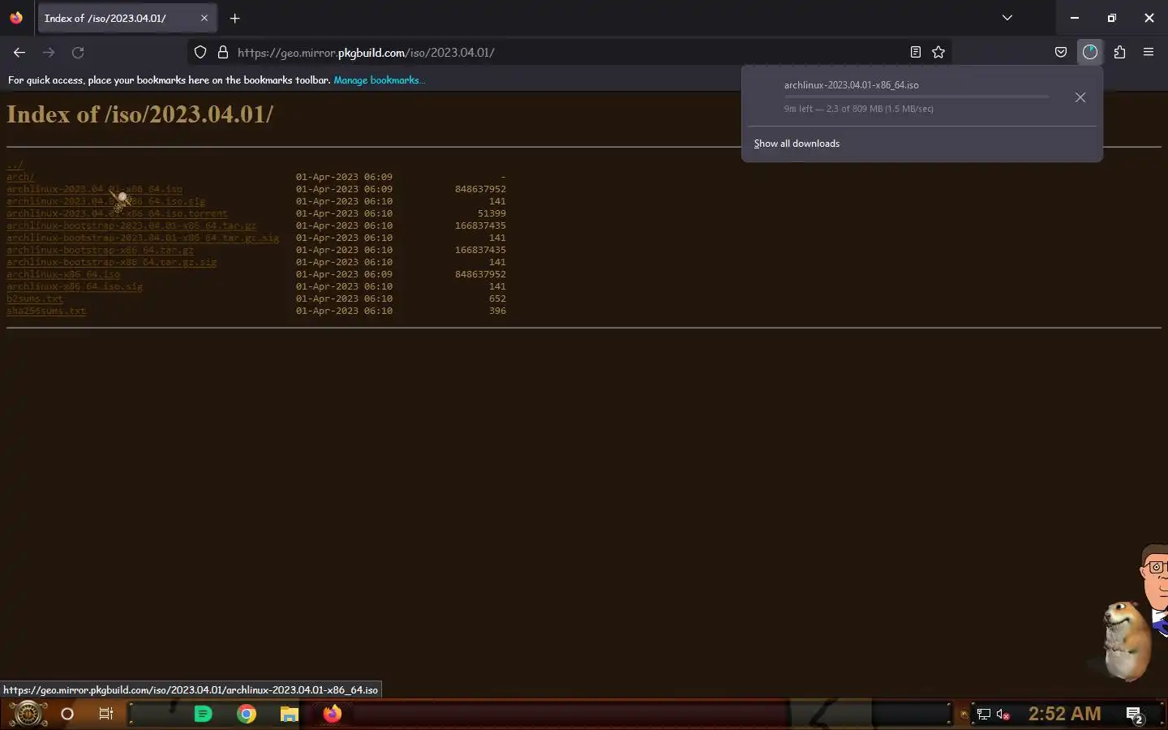The image size is (1168, 730).
Task: Download archlinux-bootstrap-2023.04.01-x86_64.tar.gz.sig
Action: 143,238
